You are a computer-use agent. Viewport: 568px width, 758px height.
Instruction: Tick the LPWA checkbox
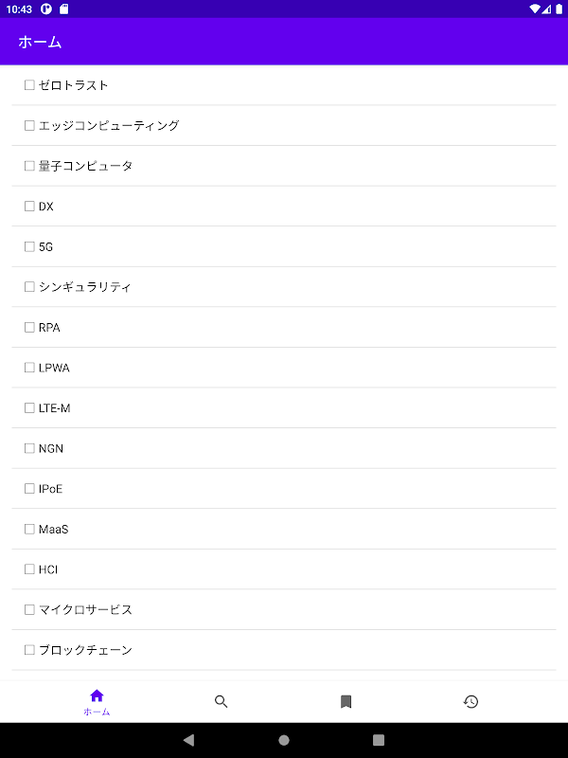tap(29, 368)
